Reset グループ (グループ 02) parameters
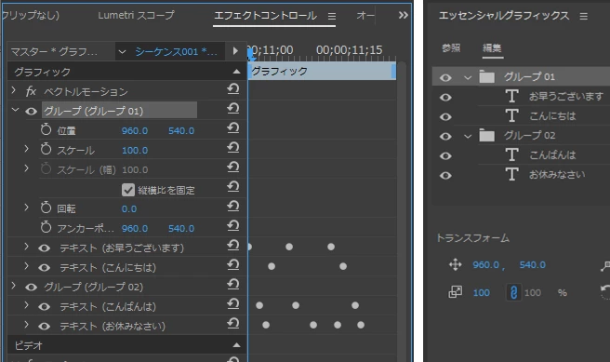Viewport: 610px width, 362px height. tap(233, 285)
